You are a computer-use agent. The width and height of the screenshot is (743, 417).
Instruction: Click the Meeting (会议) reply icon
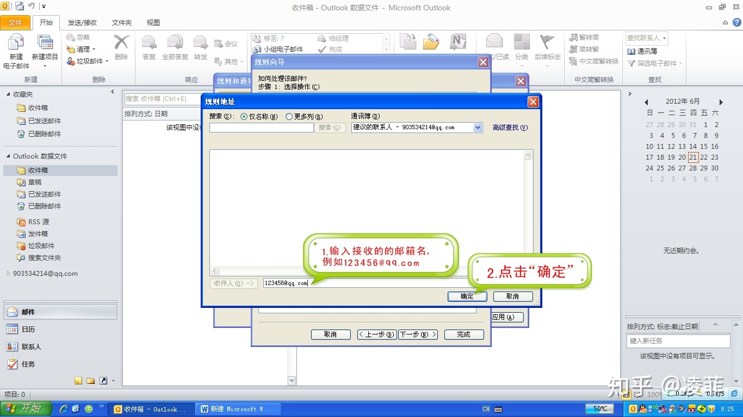(x=219, y=43)
